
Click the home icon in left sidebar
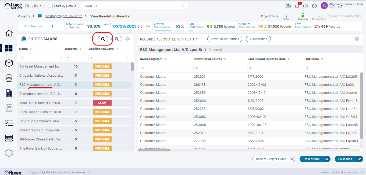tap(9, 33)
